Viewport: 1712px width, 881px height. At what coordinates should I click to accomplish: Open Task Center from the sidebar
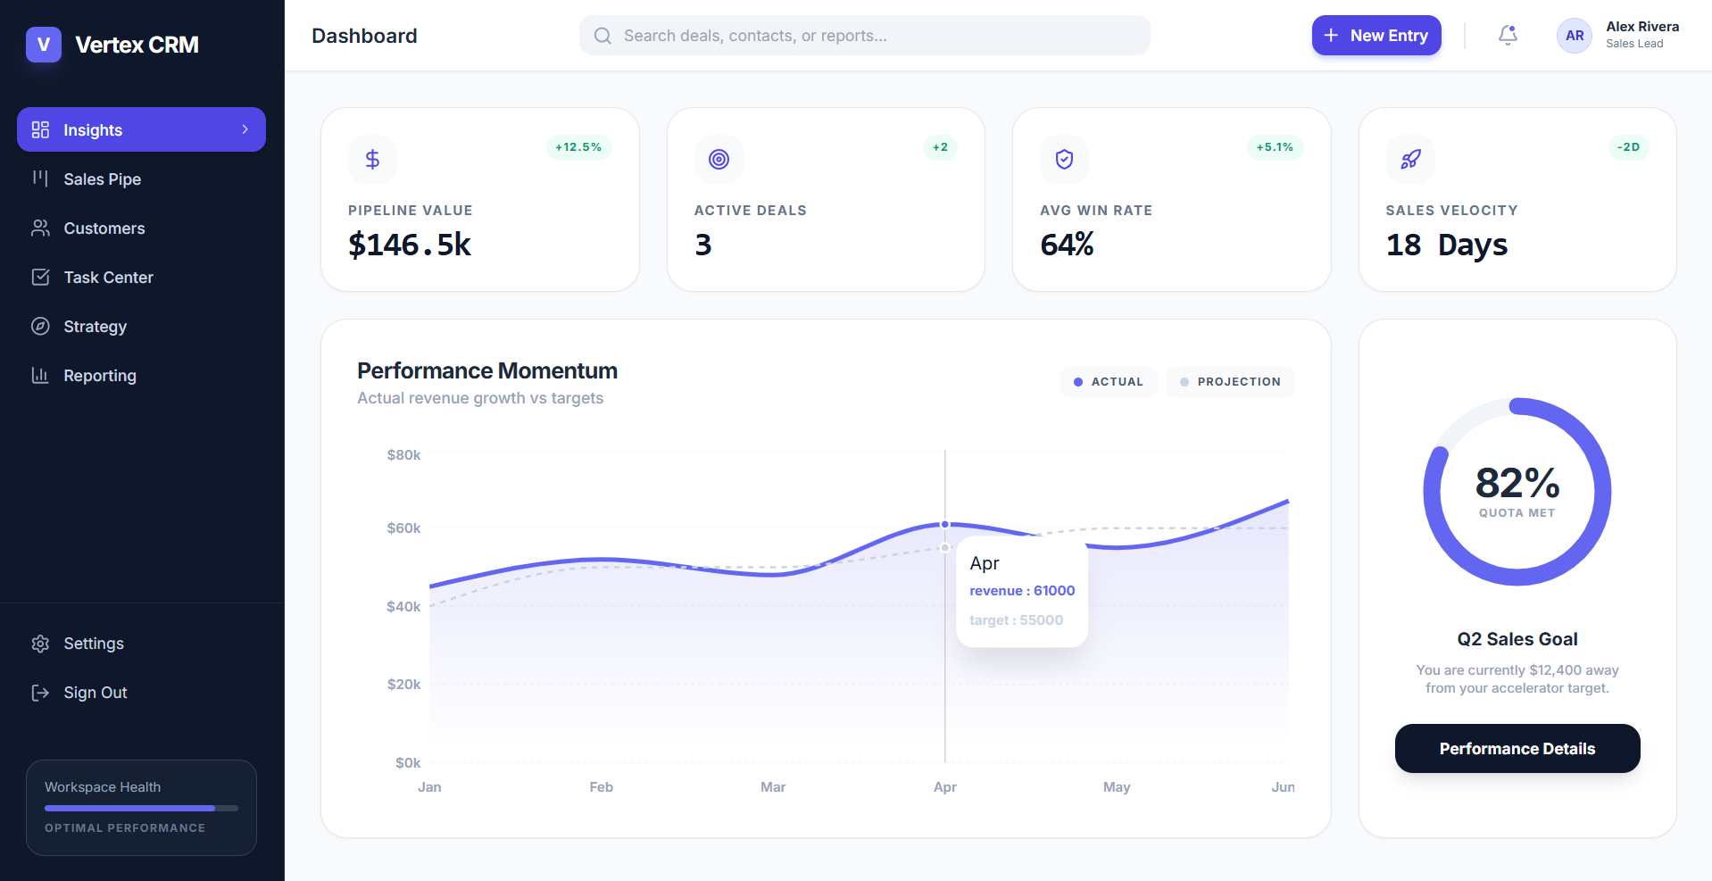click(108, 278)
